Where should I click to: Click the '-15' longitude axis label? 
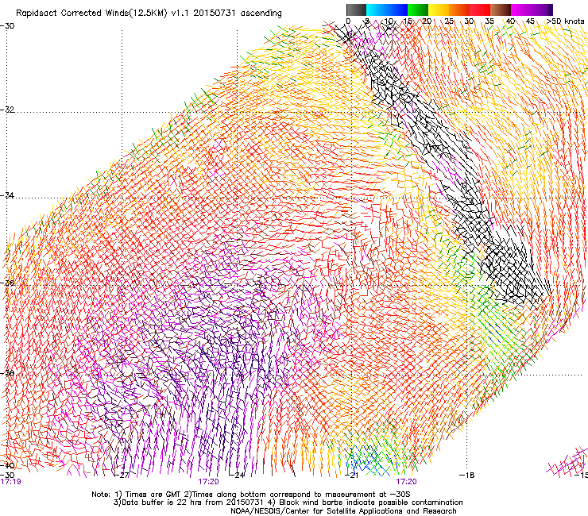click(582, 476)
